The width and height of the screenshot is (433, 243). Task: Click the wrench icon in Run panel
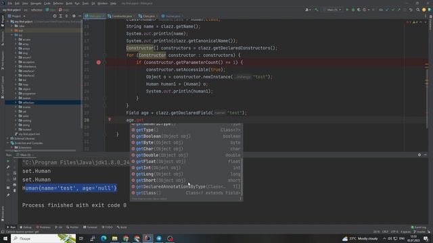pos(8,167)
